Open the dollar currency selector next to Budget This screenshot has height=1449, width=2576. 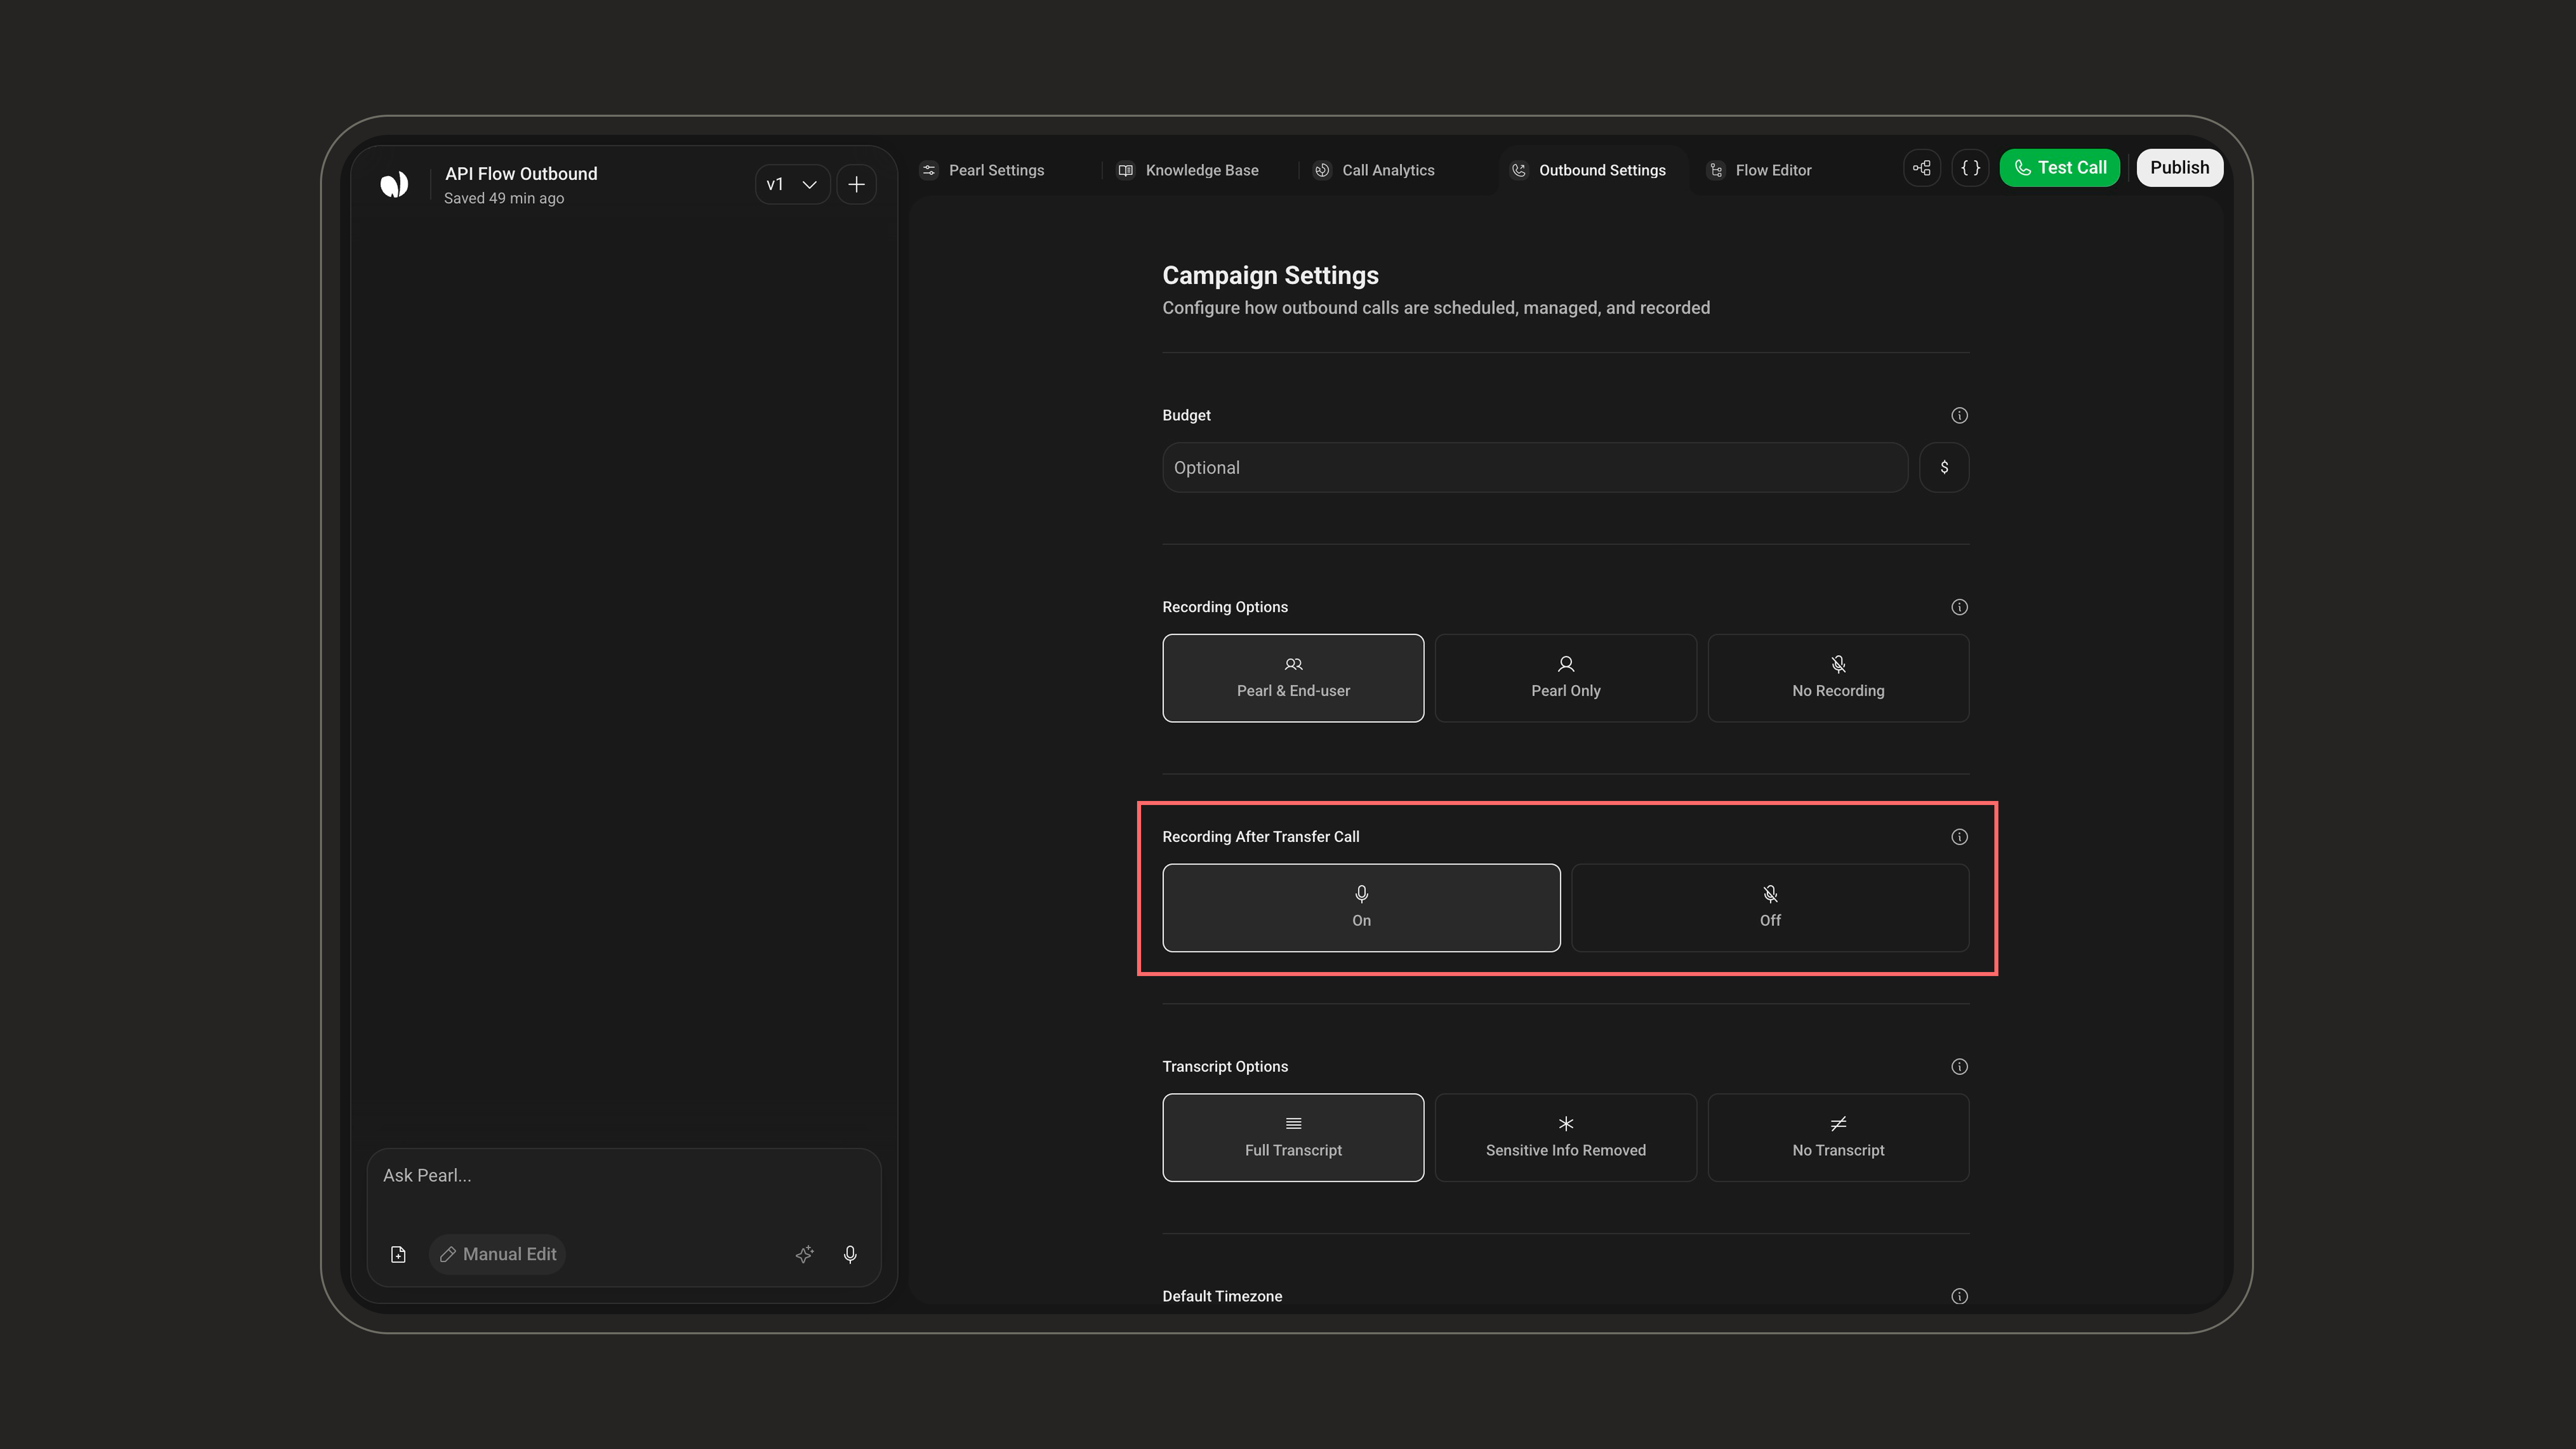[1944, 467]
